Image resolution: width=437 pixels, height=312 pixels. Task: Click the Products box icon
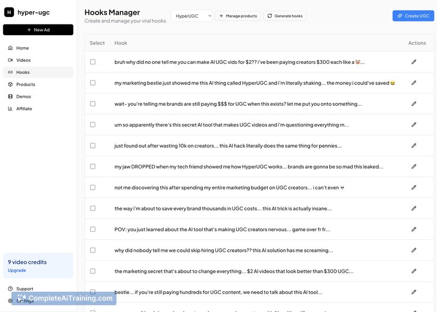[10, 85]
